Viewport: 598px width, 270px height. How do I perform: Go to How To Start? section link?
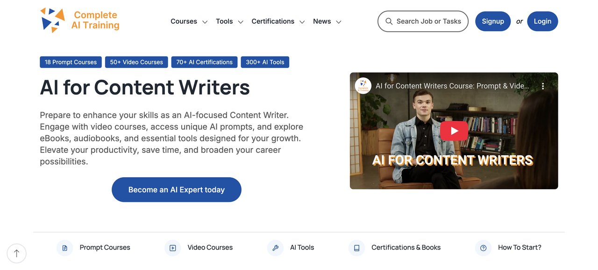[x=520, y=248]
